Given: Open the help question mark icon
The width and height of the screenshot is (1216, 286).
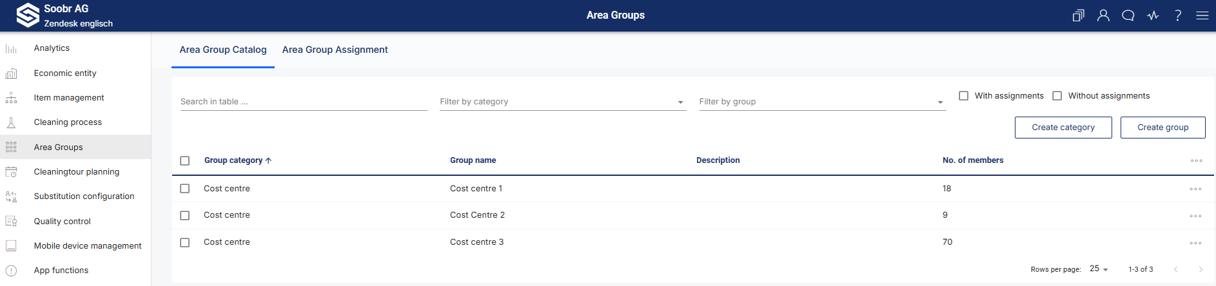Looking at the screenshot, I should pyautogui.click(x=1177, y=15).
